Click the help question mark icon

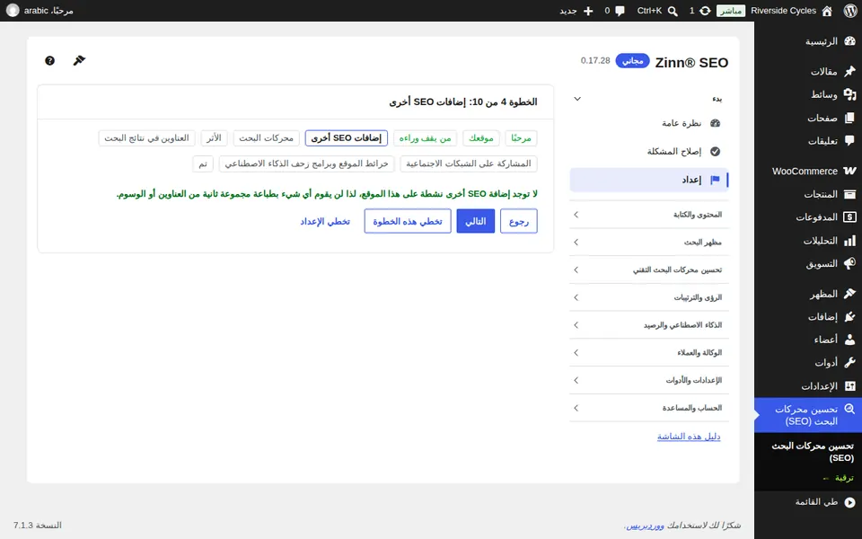coord(49,60)
